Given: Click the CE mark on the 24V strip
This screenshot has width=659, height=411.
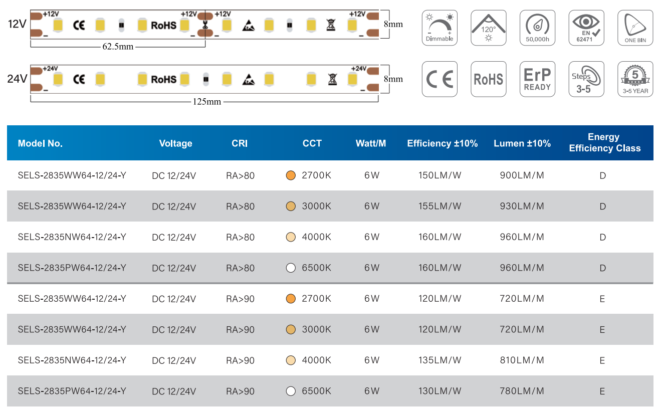Looking at the screenshot, I should [x=79, y=79].
